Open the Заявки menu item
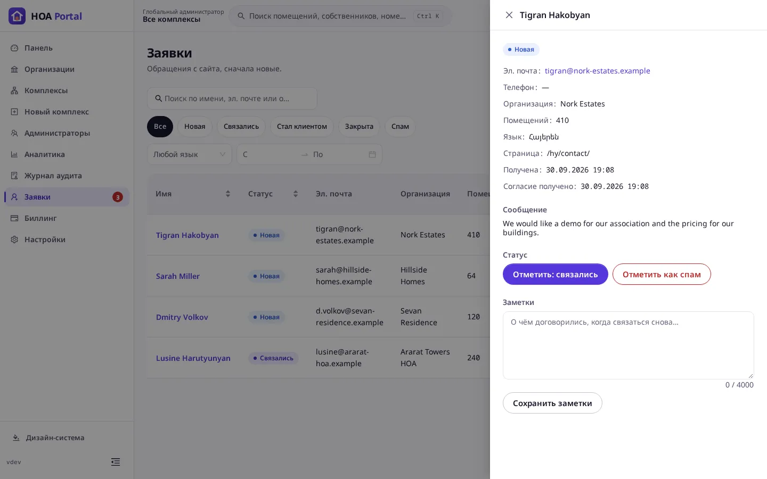 (67, 197)
